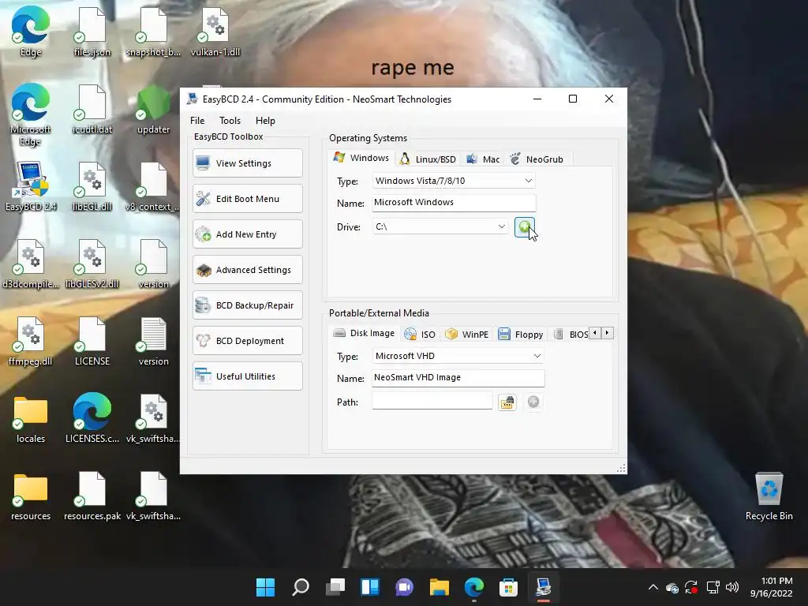Select the EasyBCD 2.4 desktop shortcut

click(x=31, y=186)
